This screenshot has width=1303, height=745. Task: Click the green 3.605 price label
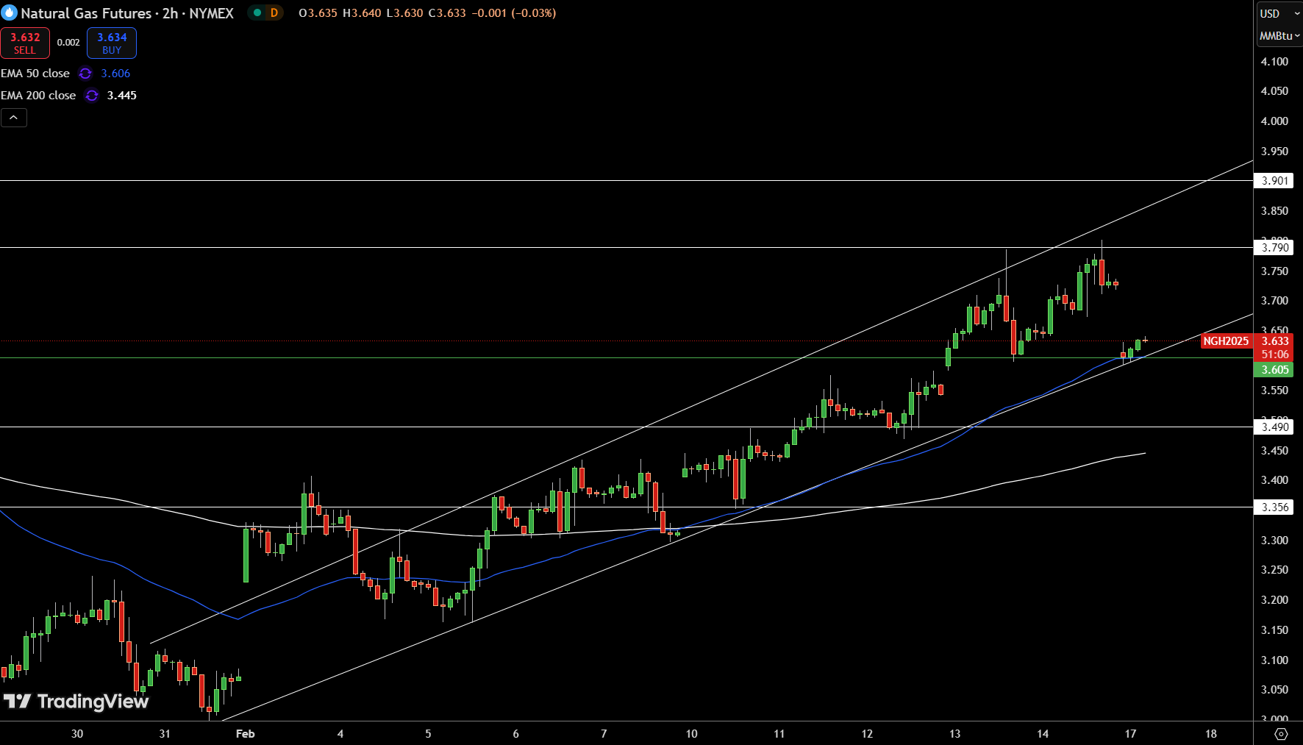1274,370
